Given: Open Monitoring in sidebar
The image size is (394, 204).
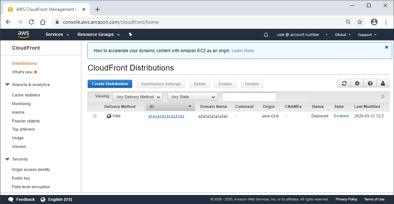Looking at the screenshot, I should click(21, 104).
